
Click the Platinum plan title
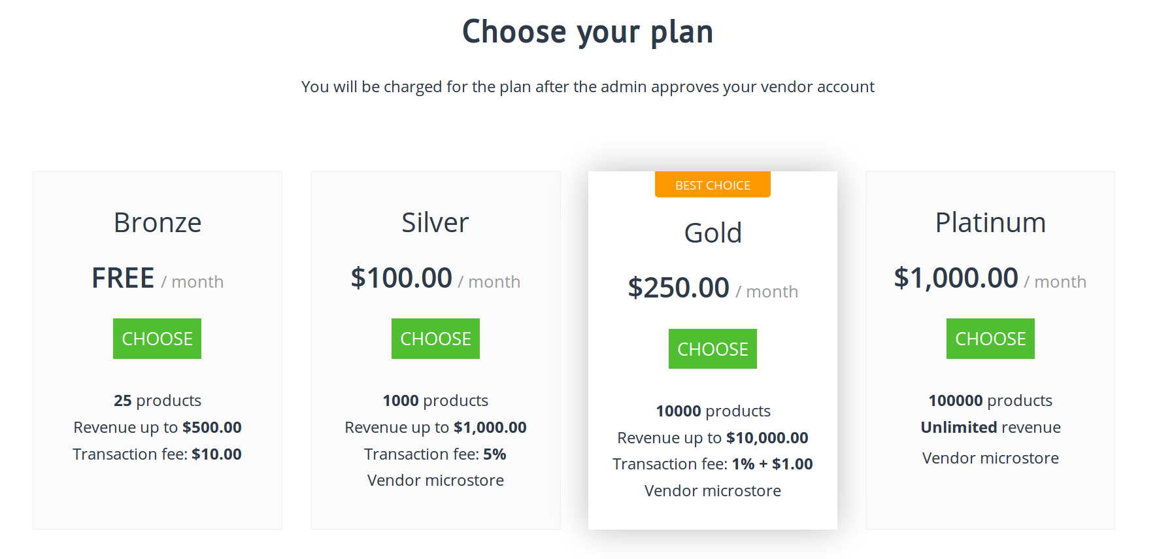coord(990,223)
